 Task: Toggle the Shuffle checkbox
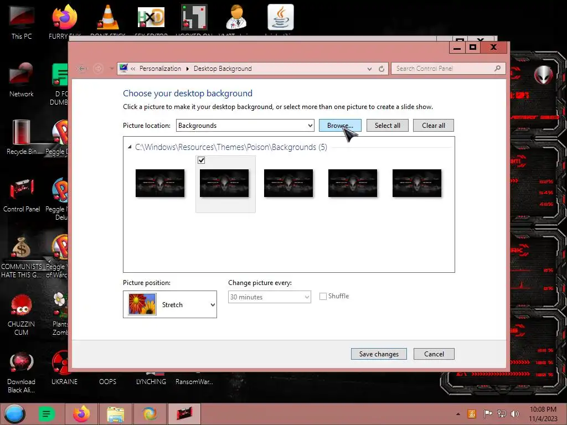tap(323, 297)
